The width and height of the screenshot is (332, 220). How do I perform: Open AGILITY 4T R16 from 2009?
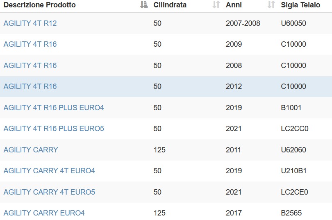click(x=30, y=44)
